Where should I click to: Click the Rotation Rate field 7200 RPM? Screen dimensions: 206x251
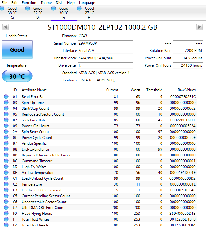[188, 51]
